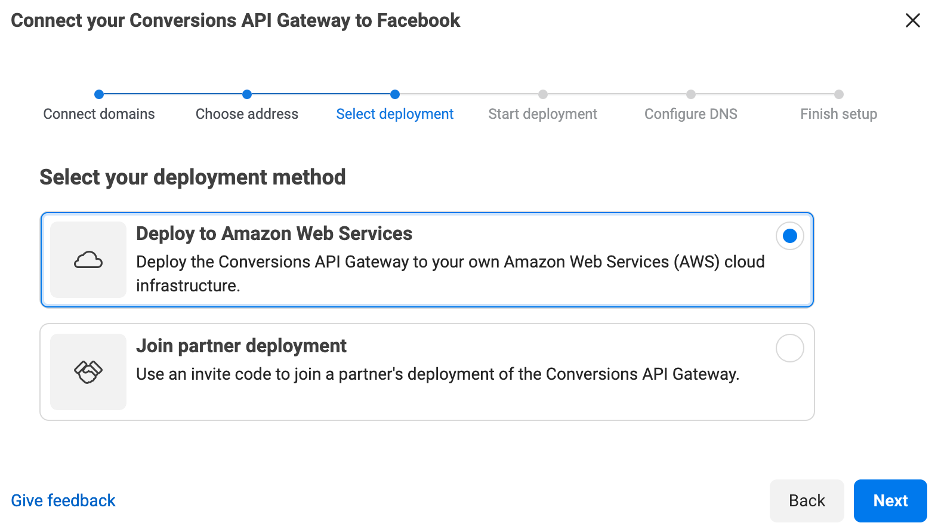This screenshot has width=938, height=529.
Task: Jump to the Start deployment step
Action: (543, 114)
